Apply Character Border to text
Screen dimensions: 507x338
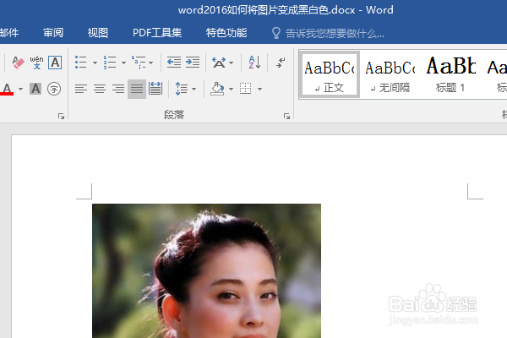pyautogui.click(x=55, y=62)
